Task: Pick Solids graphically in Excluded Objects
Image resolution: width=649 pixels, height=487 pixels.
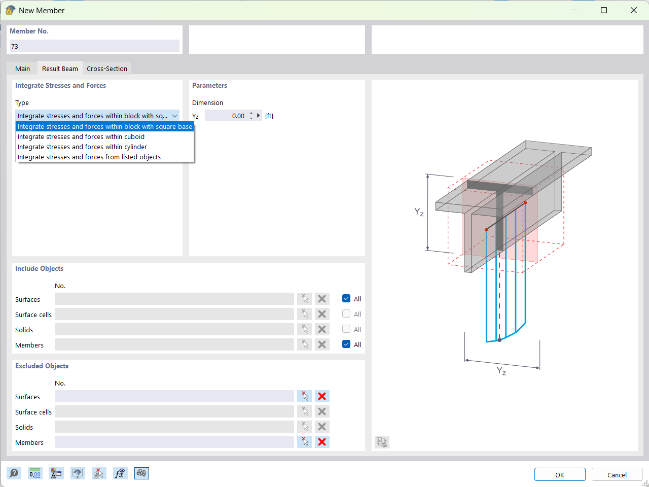Action: 305,427
